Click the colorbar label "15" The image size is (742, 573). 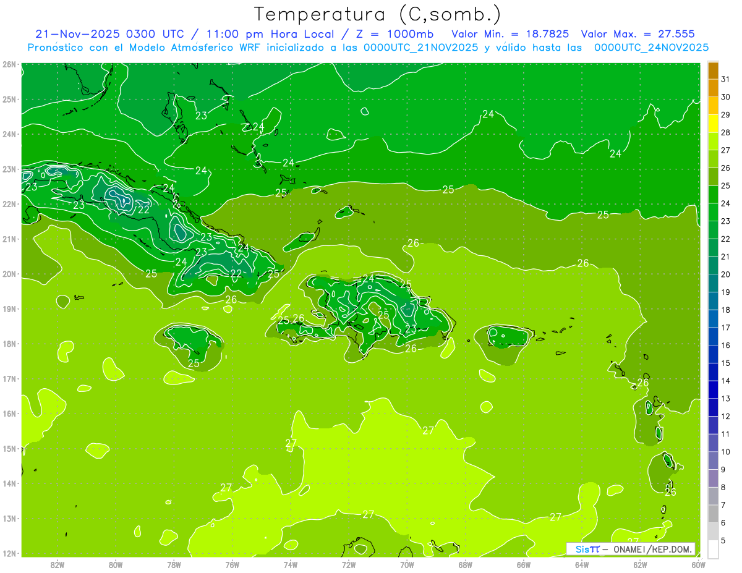click(x=725, y=363)
